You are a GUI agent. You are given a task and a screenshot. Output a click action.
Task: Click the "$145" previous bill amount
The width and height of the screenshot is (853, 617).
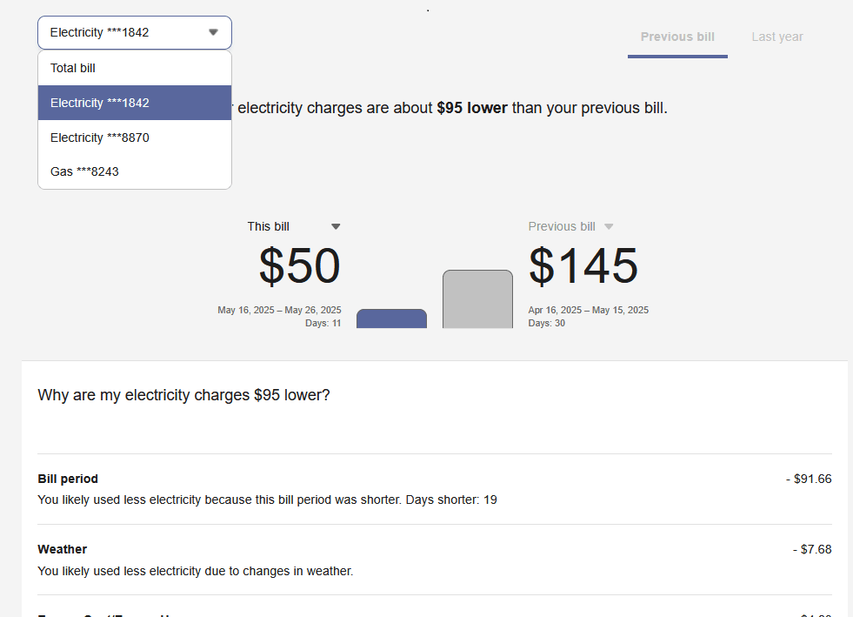pyautogui.click(x=583, y=266)
